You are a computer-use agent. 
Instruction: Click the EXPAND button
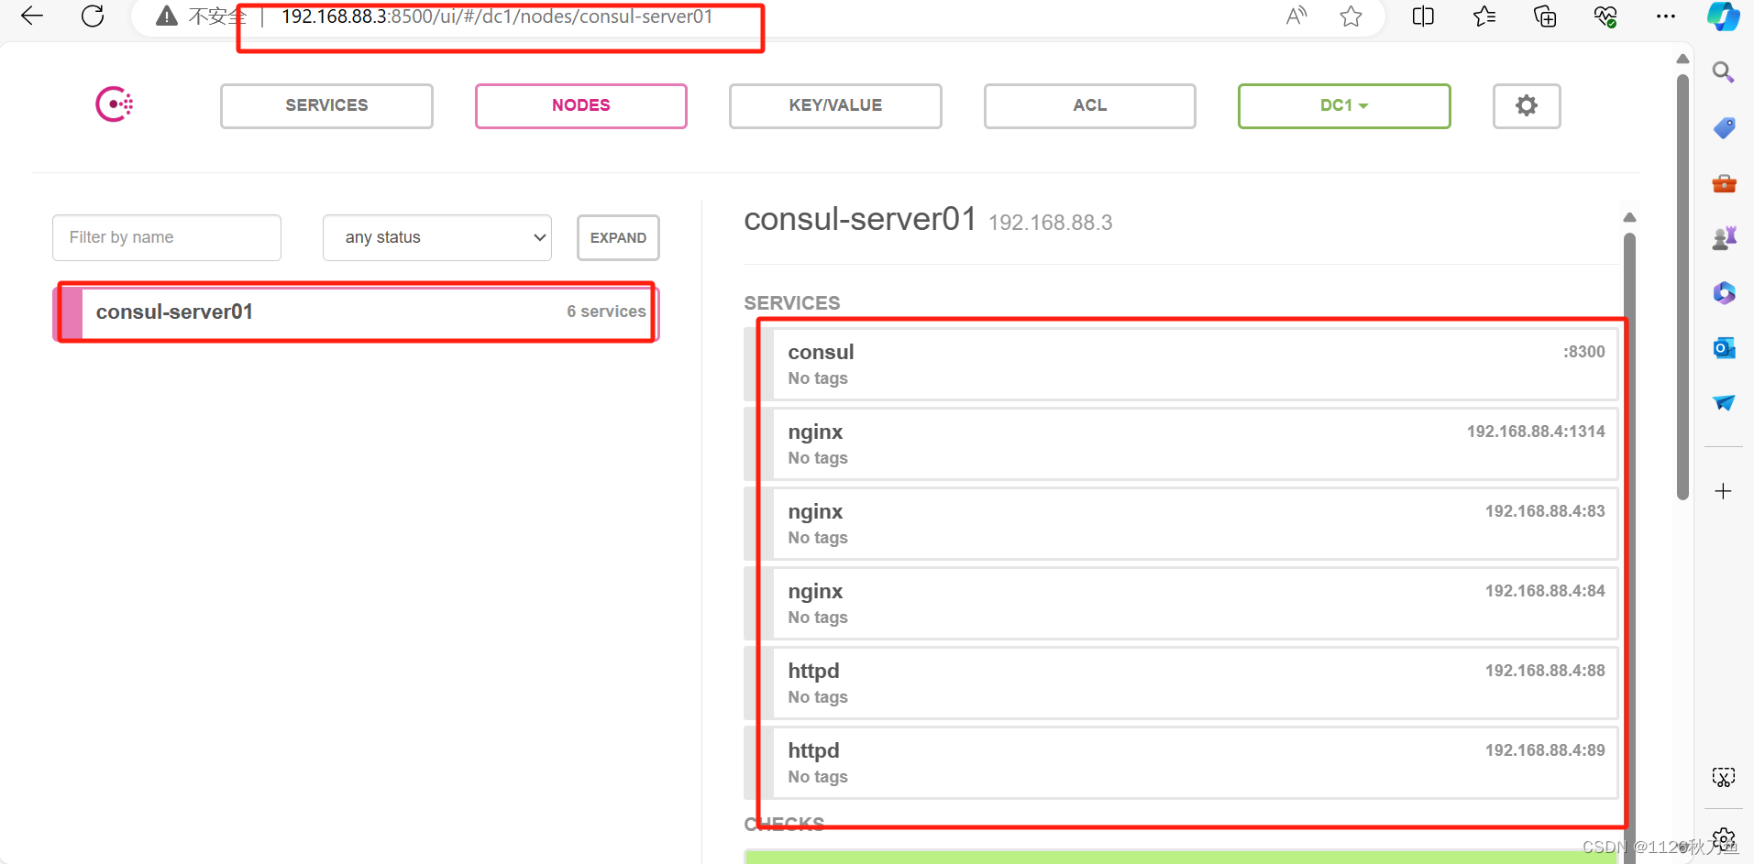point(618,237)
